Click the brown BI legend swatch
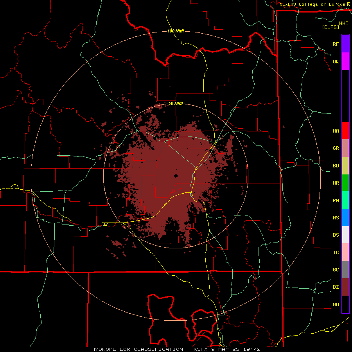This screenshot has height=352, width=352. pyautogui.click(x=345, y=287)
